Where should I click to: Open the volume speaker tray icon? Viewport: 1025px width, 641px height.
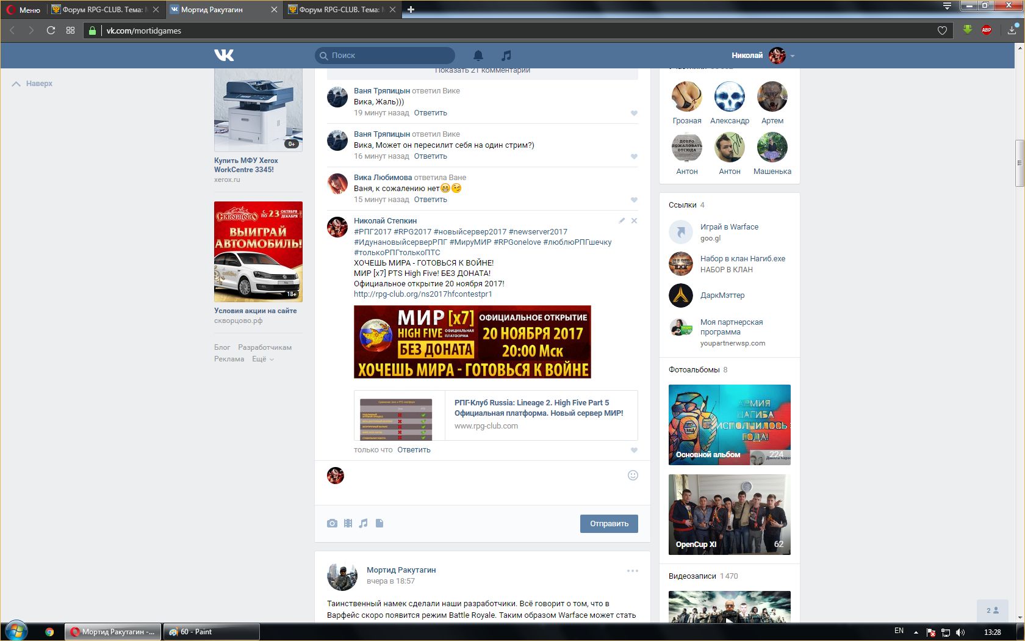coord(960,632)
